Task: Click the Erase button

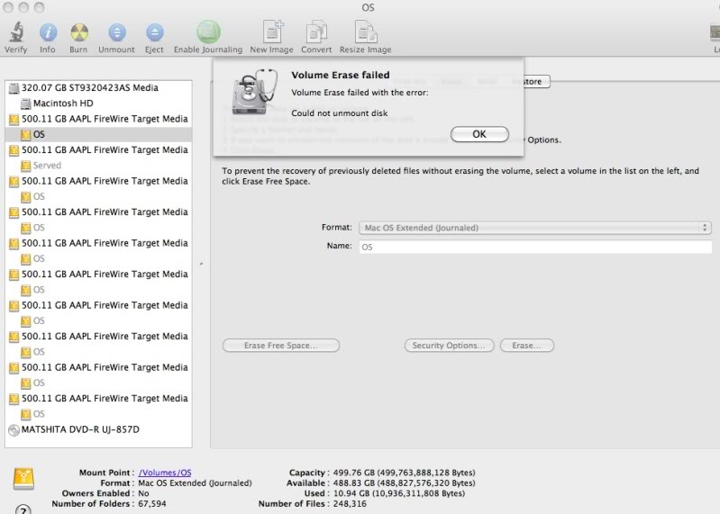Action: tap(526, 346)
